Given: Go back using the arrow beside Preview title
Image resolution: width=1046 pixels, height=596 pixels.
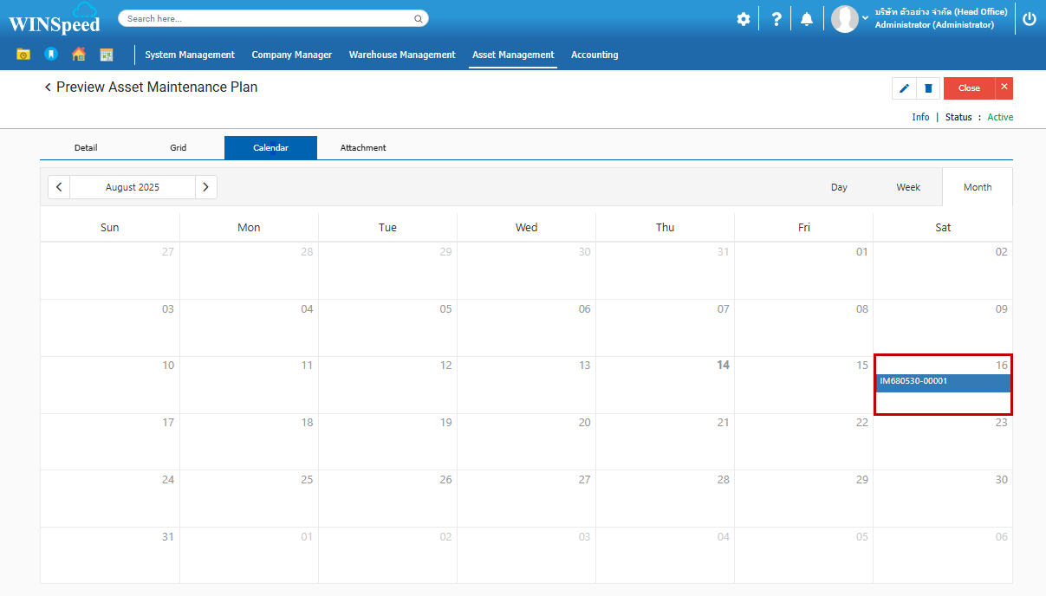Looking at the screenshot, I should coord(48,87).
